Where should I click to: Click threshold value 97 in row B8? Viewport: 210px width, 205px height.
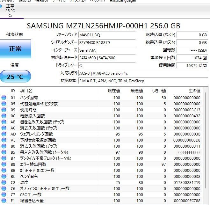click(x=164, y=164)
